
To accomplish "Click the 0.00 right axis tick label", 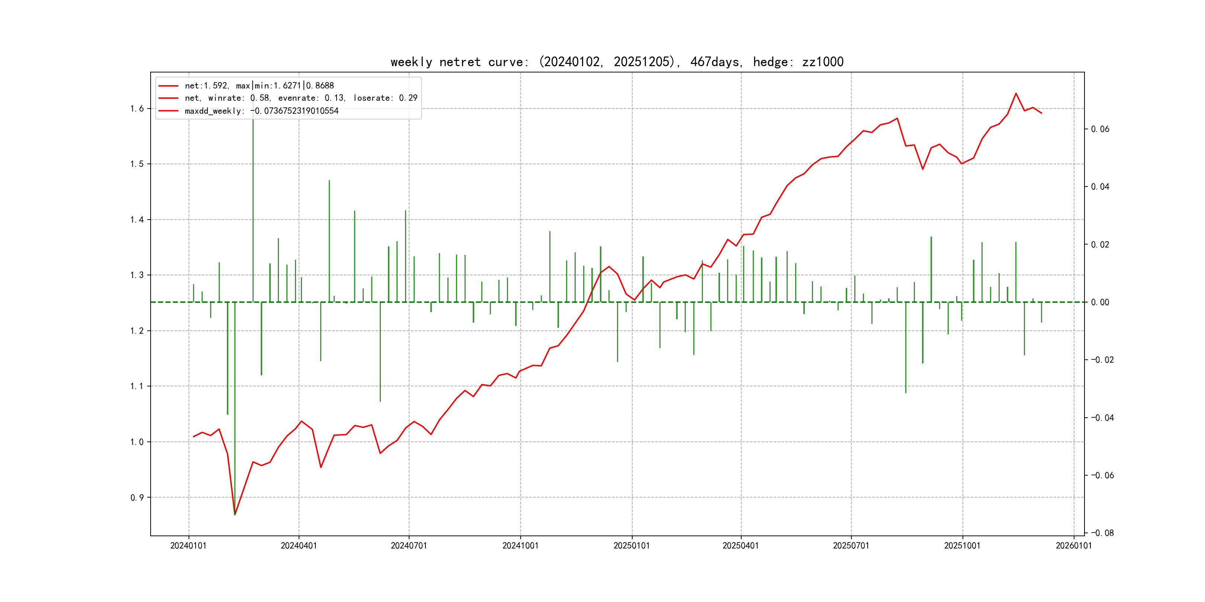I will pos(1100,302).
